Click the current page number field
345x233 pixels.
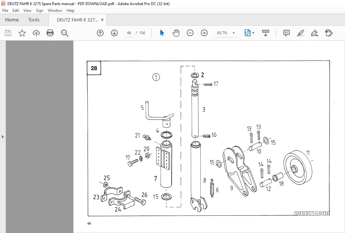point(129,33)
